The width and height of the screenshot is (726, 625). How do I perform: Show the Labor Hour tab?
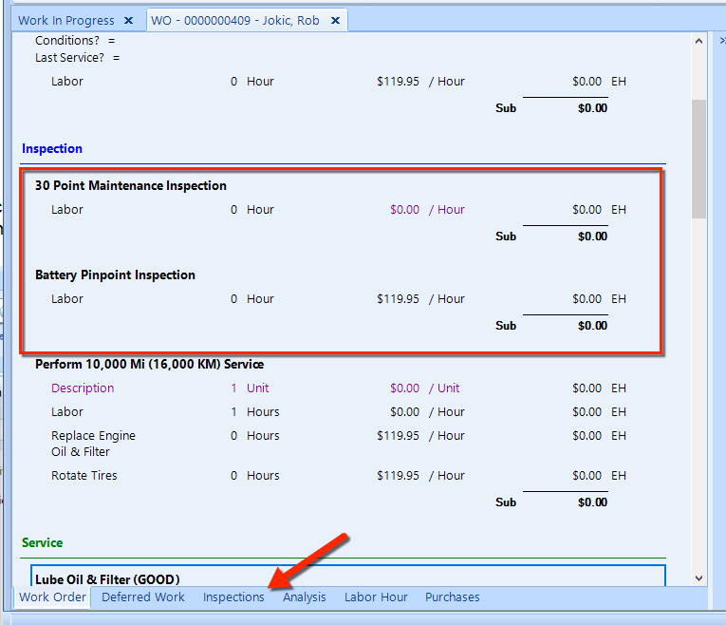[376, 597]
